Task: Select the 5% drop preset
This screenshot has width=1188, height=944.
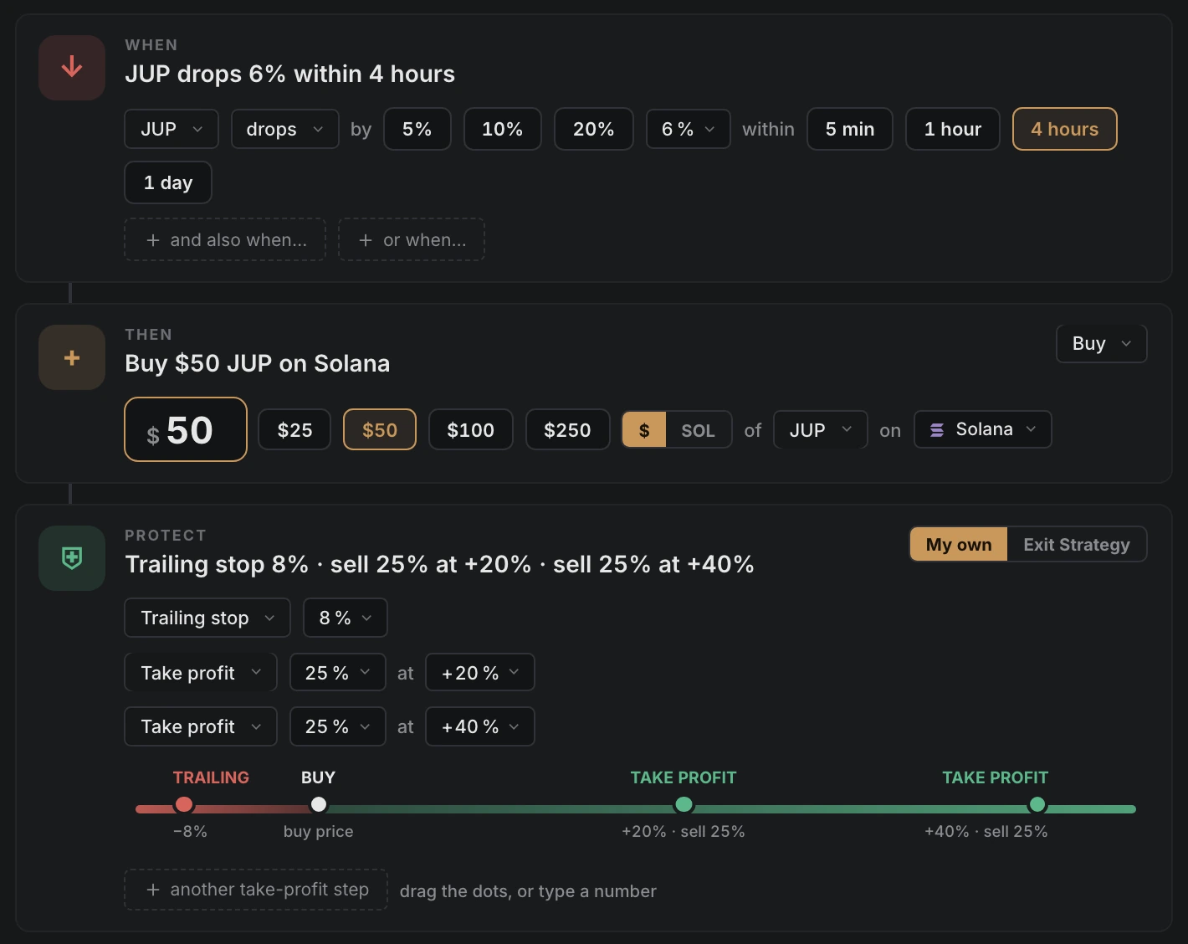Action: point(417,129)
